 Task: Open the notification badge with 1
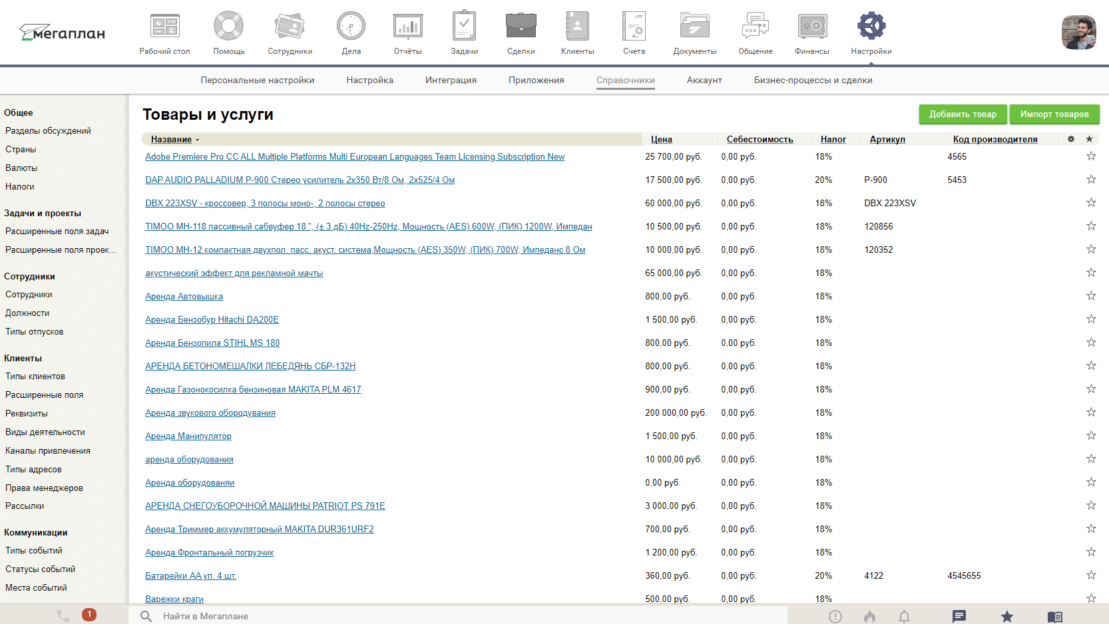click(x=89, y=615)
